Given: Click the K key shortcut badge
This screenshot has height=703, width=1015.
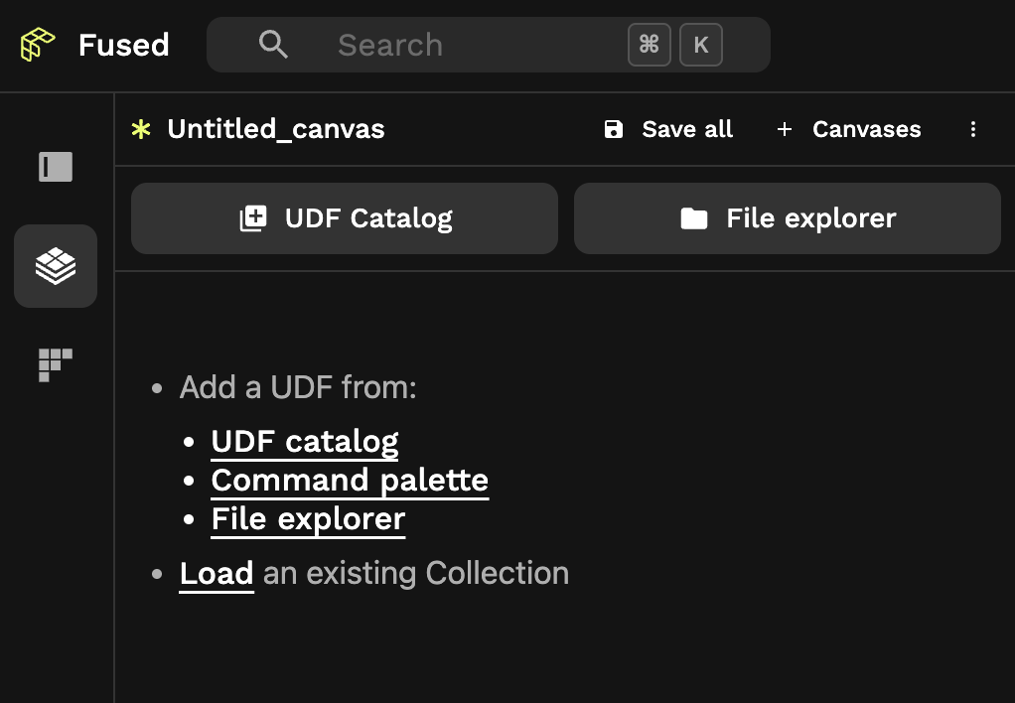Looking at the screenshot, I should tap(701, 45).
